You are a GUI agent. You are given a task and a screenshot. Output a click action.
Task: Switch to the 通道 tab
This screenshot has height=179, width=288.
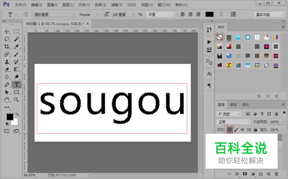click(x=233, y=105)
